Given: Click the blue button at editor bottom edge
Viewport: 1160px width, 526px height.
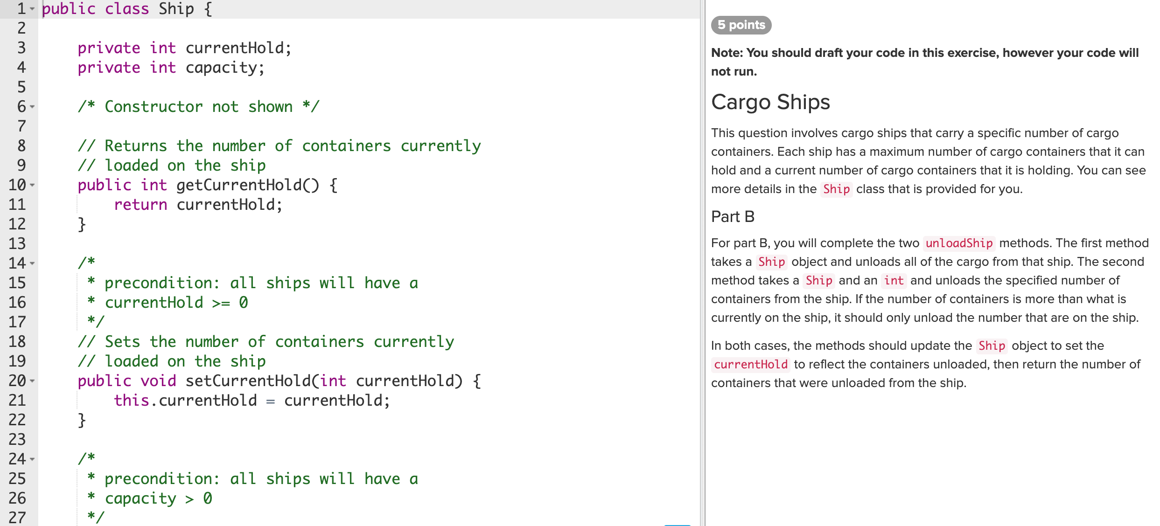Looking at the screenshot, I should [677, 525].
